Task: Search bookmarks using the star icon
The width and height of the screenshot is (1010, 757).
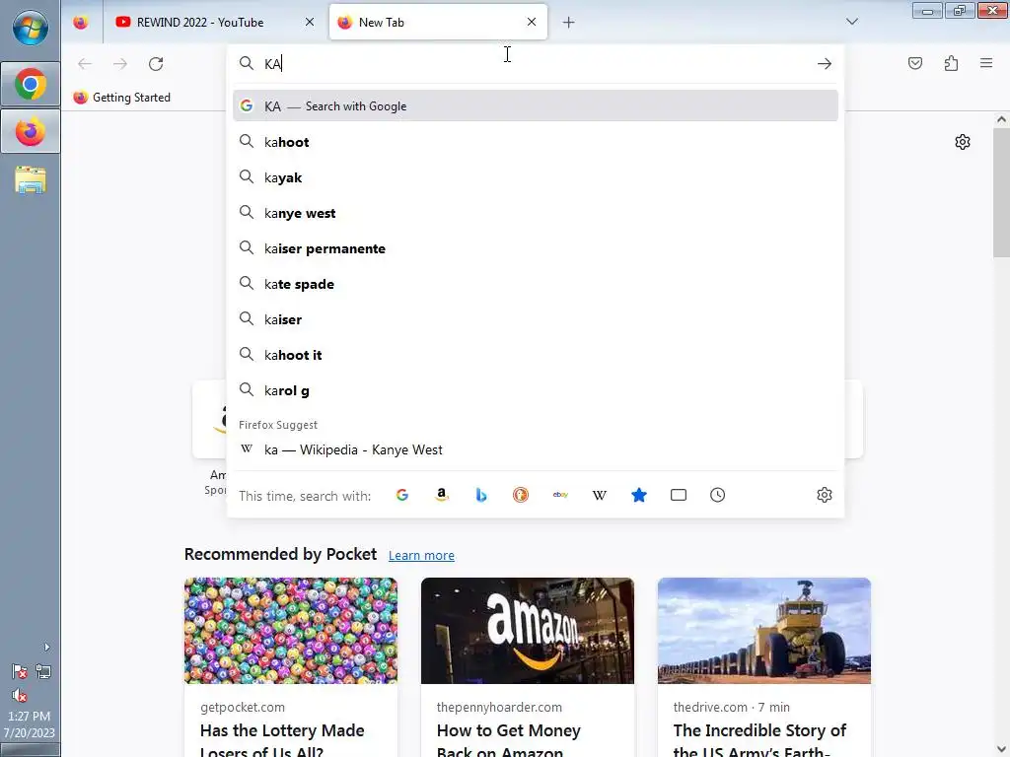Action: (x=639, y=495)
